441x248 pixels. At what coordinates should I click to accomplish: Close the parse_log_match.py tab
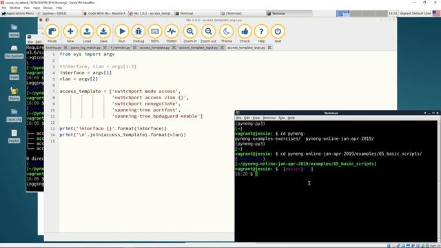pyautogui.click(x=105, y=48)
